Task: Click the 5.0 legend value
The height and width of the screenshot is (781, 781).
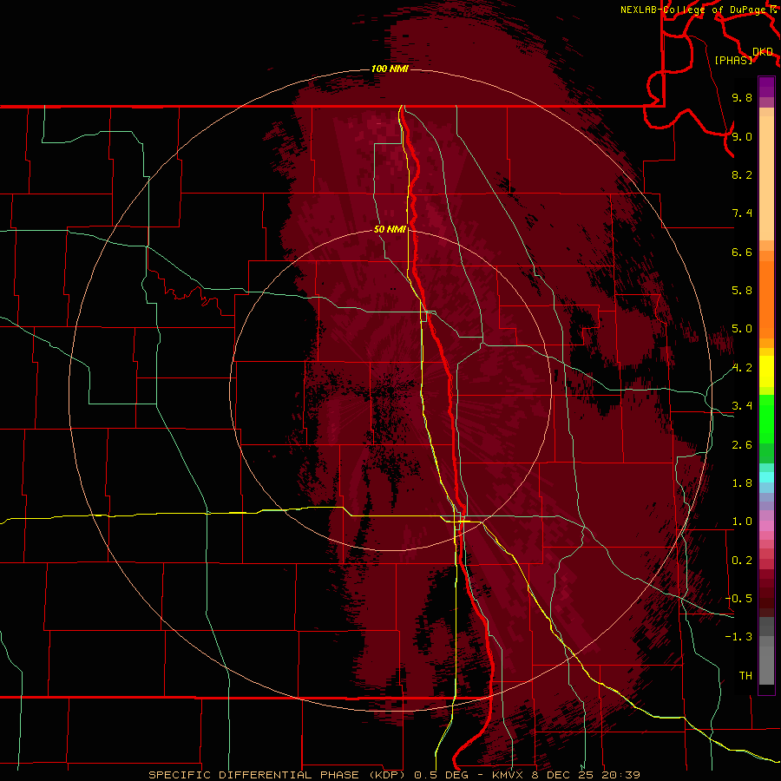Action: pos(742,329)
